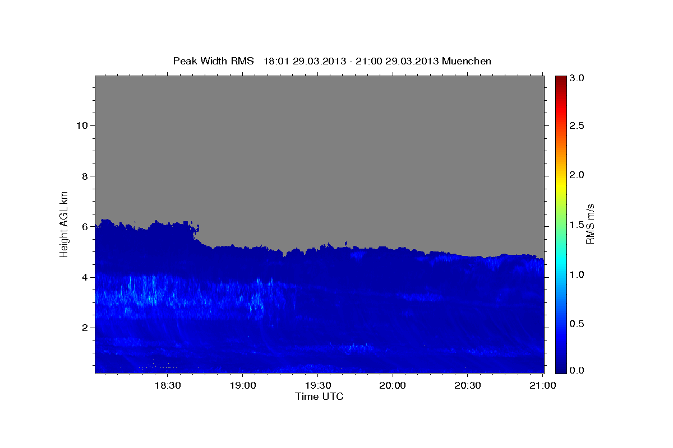Click the 'Muenchen' location in title
The height and width of the screenshot is (448, 673).
pyautogui.click(x=467, y=61)
